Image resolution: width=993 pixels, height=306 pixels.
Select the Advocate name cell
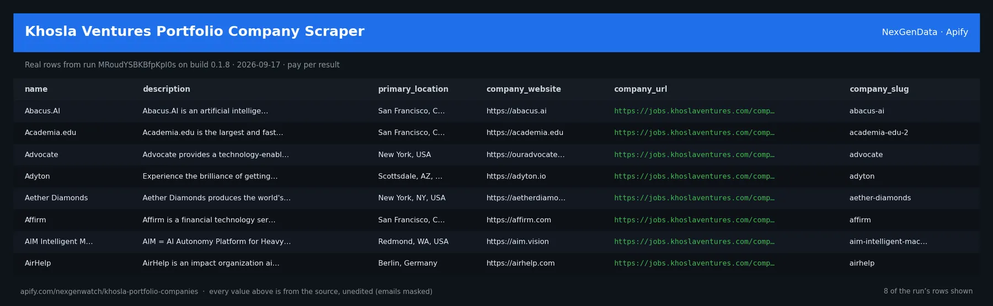41,155
